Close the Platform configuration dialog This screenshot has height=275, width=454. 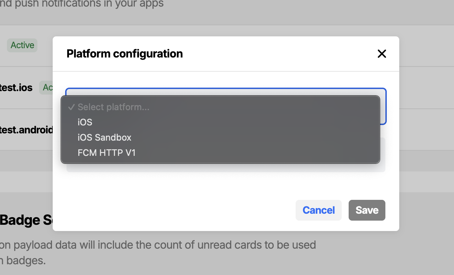tap(382, 54)
